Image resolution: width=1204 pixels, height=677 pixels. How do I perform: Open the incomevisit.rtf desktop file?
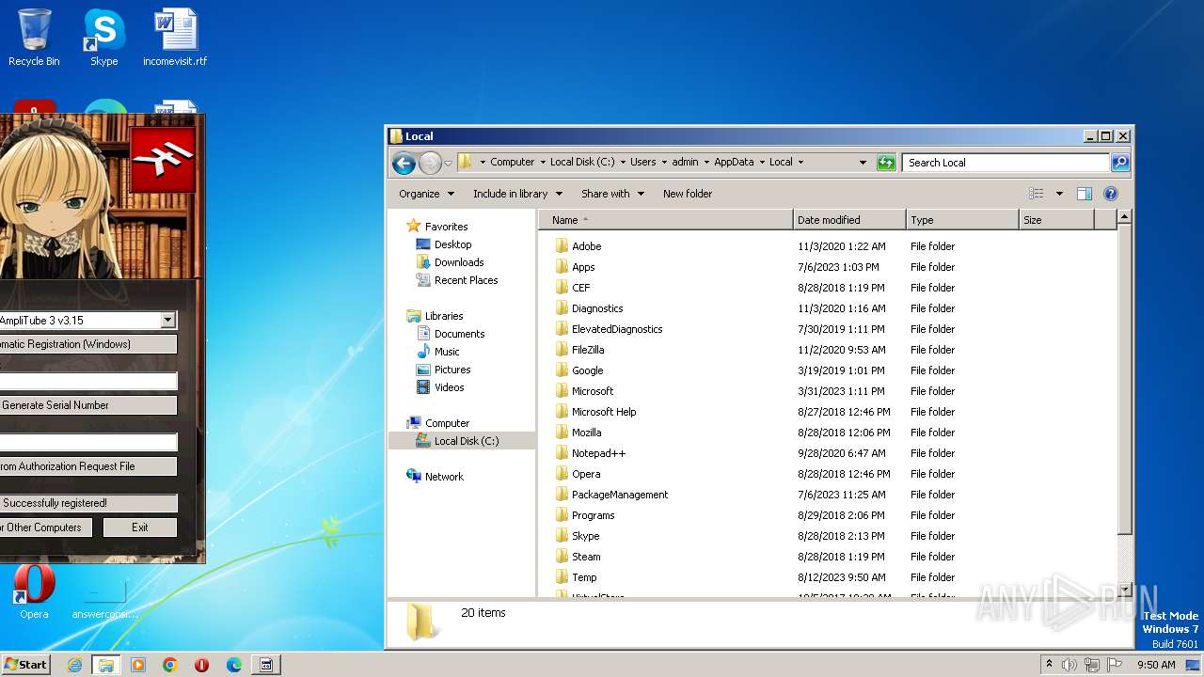(x=175, y=38)
